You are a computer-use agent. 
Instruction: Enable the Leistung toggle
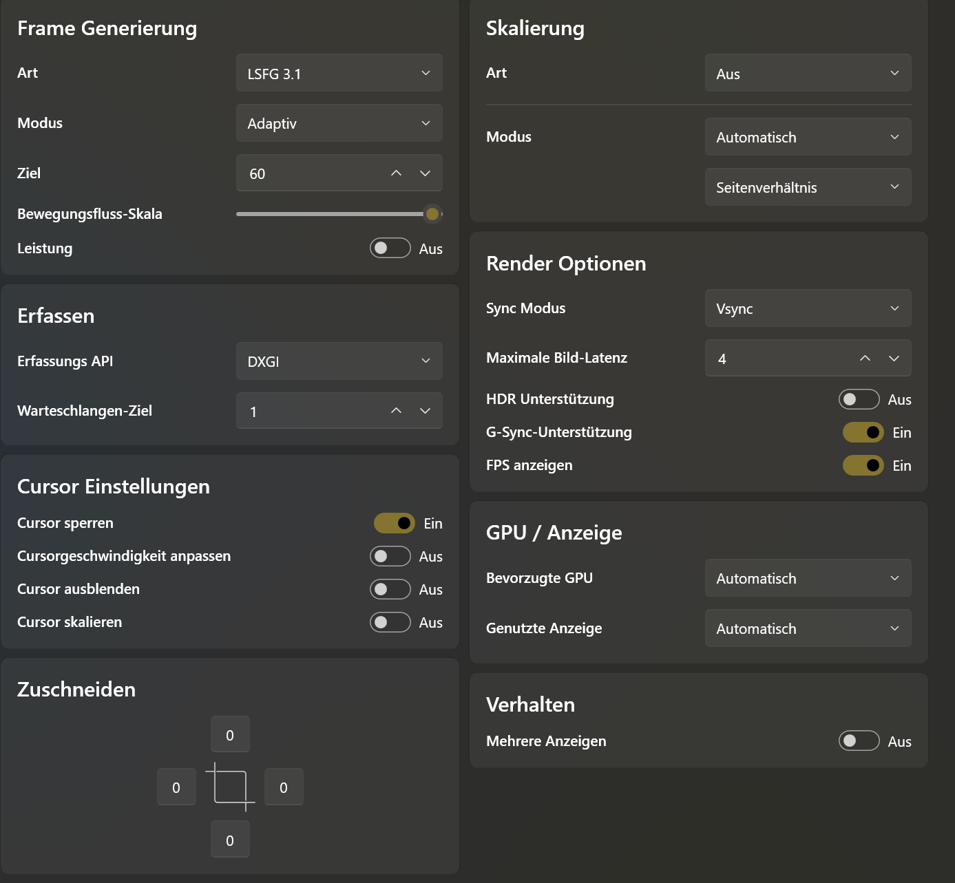point(390,248)
